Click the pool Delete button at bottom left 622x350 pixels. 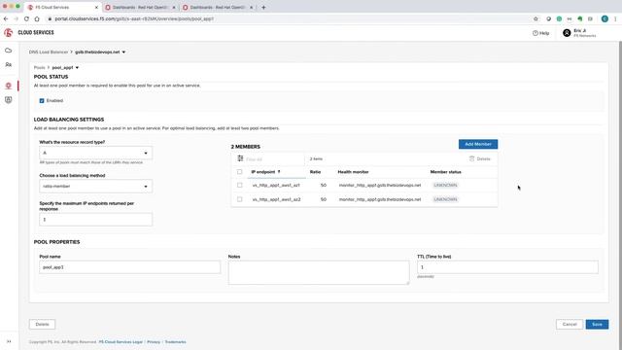42,324
